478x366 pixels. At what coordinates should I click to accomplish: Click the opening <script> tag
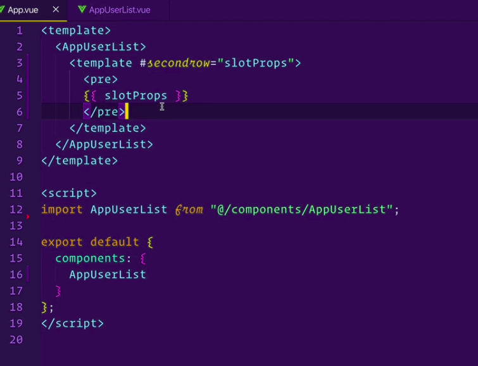69,192
